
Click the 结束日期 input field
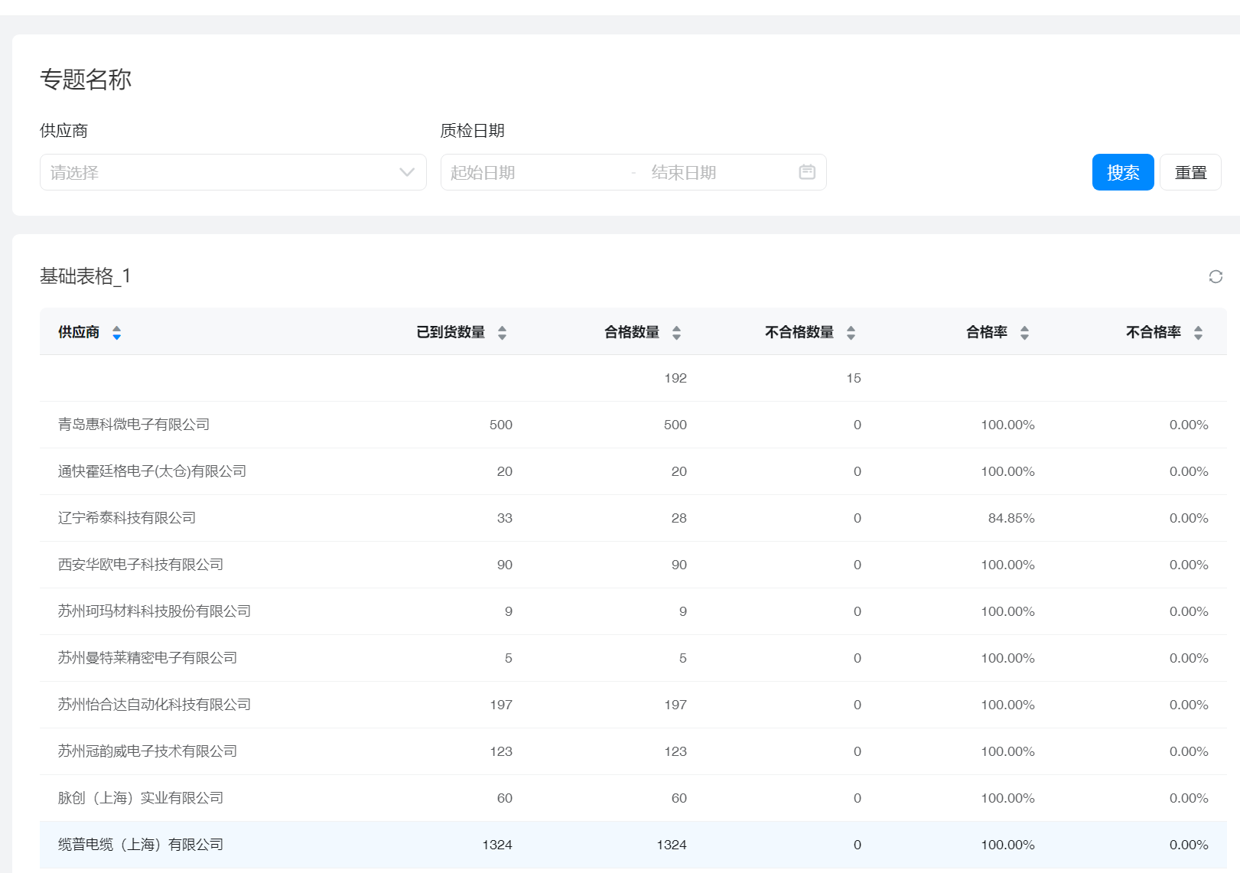click(719, 172)
